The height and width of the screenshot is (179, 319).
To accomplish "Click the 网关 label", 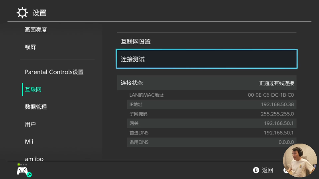I will coord(134,123).
